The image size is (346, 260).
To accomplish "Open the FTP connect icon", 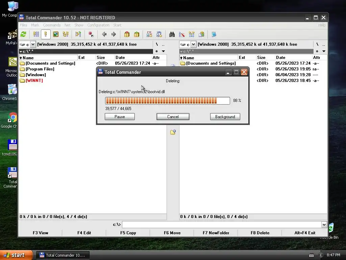I will [x=149, y=34].
